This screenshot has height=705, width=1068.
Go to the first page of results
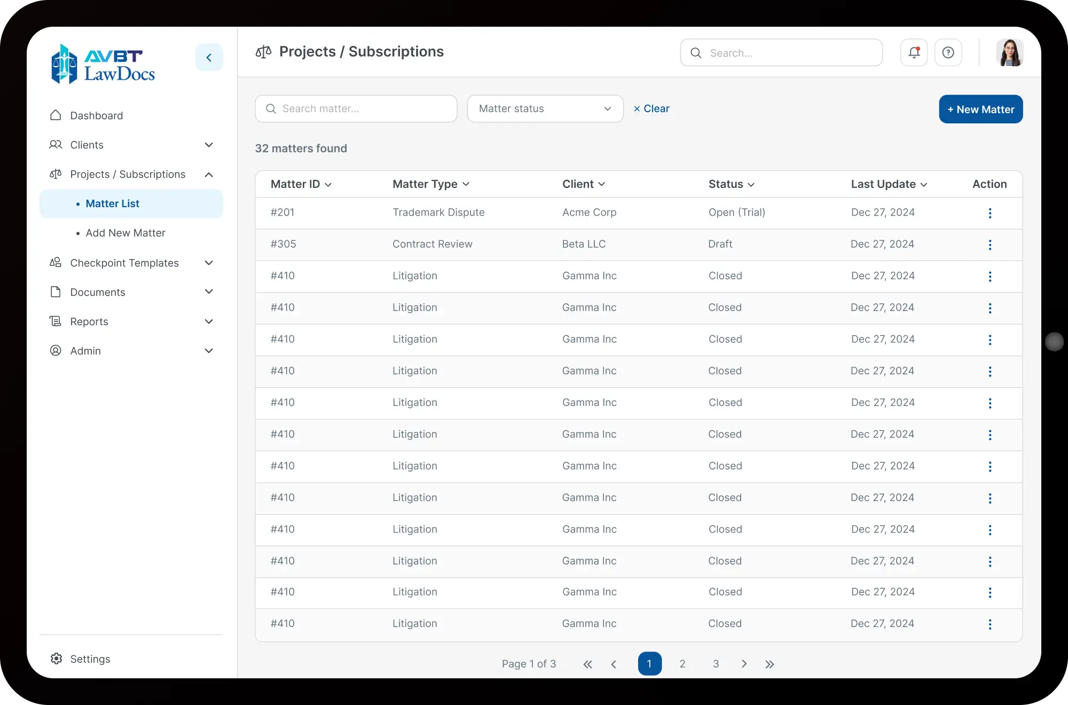click(x=587, y=664)
